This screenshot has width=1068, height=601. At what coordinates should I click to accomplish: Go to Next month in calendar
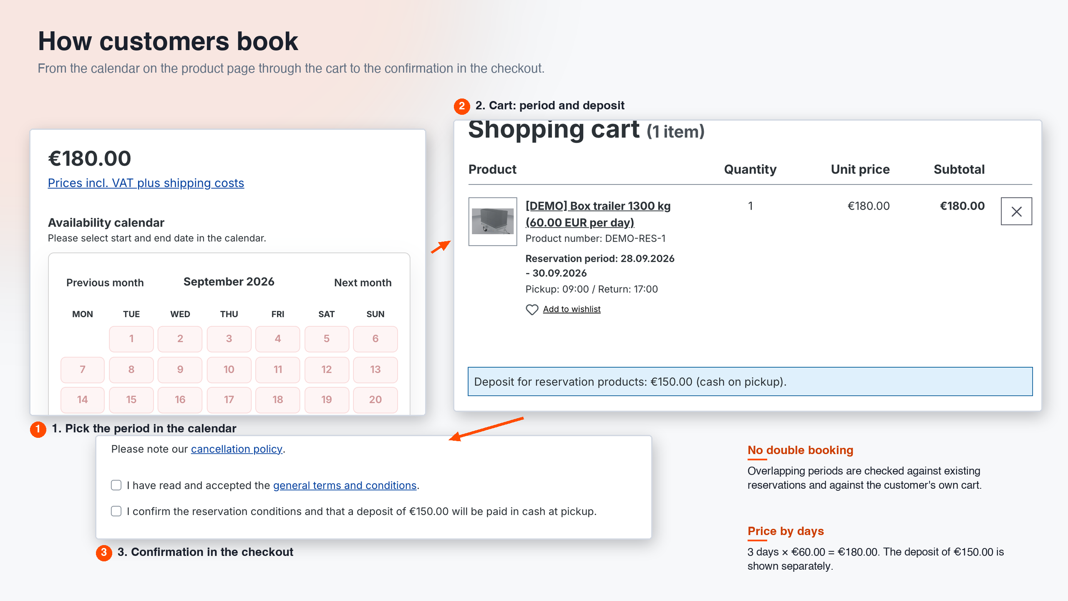click(x=363, y=283)
